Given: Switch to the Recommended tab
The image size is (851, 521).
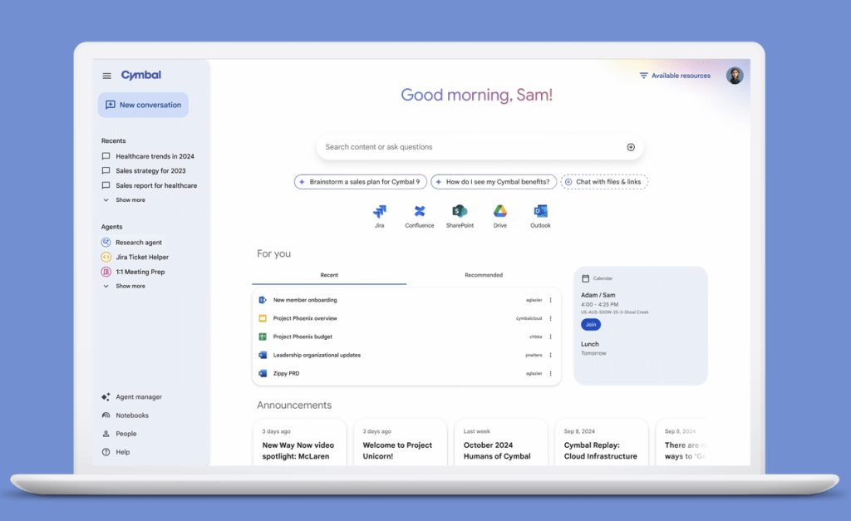Looking at the screenshot, I should (484, 275).
